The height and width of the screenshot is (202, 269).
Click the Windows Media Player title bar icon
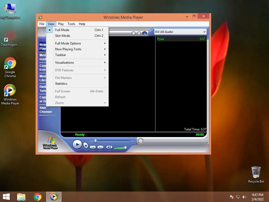tap(40, 17)
